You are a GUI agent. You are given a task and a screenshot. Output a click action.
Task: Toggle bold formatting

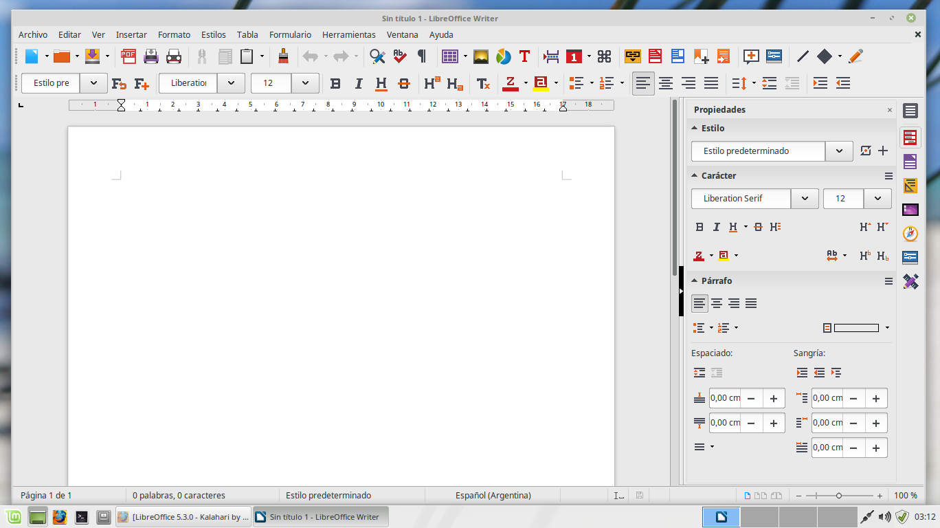335,83
